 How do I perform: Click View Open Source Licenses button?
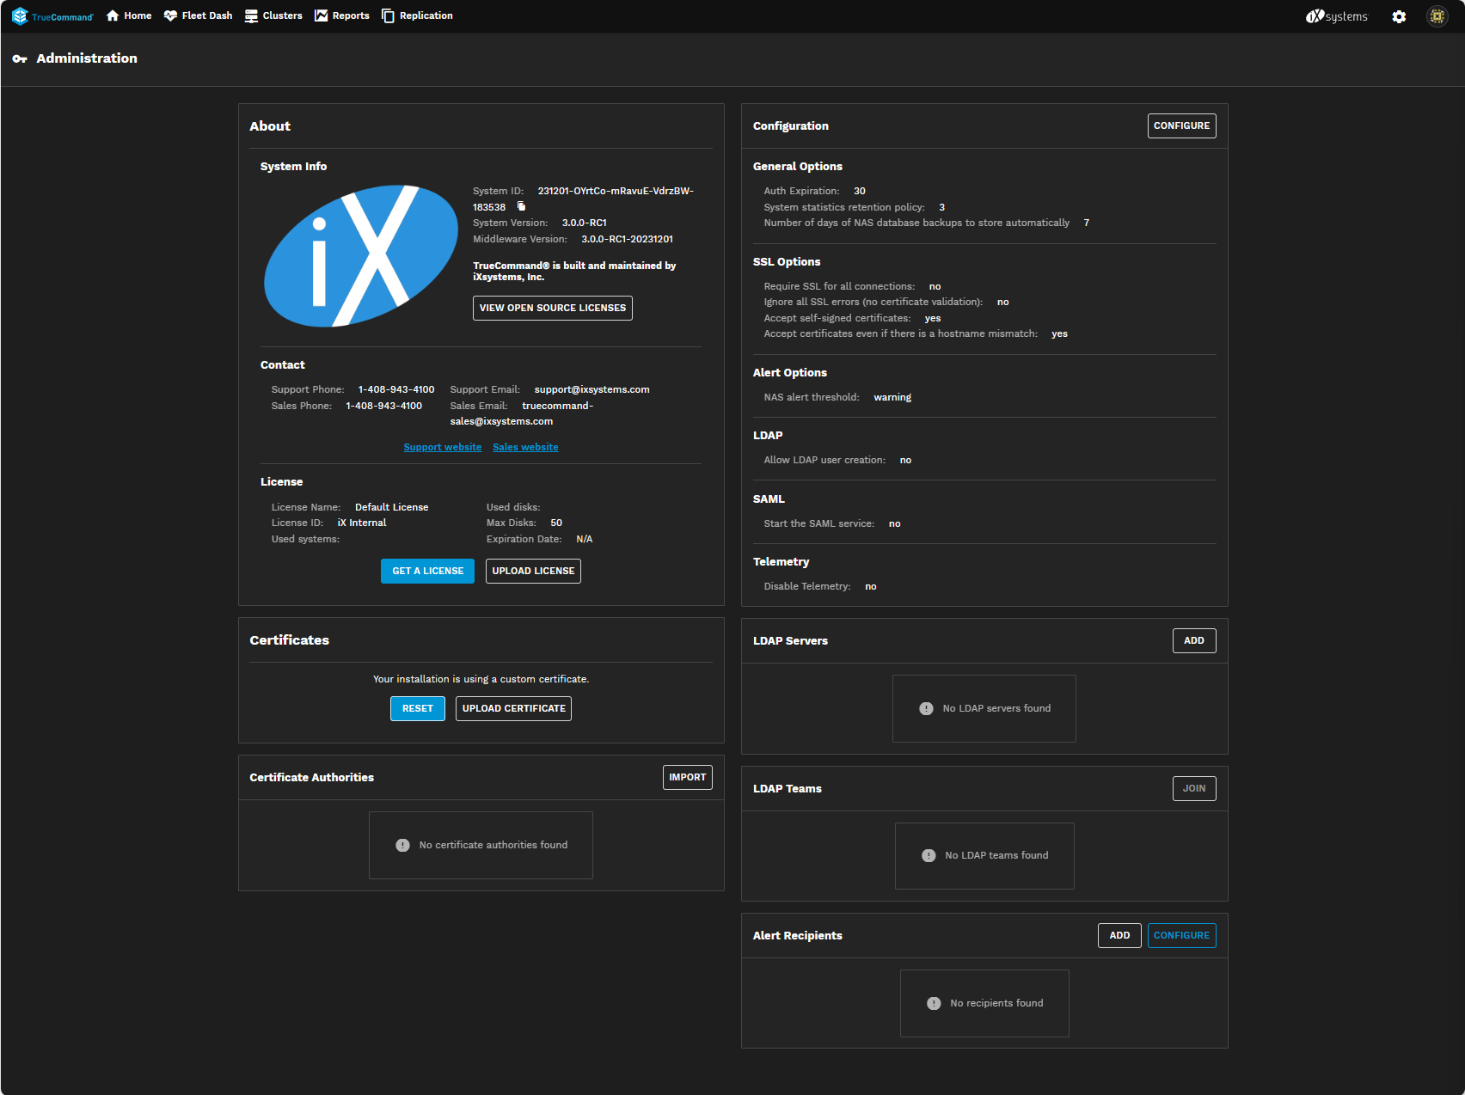552,308
